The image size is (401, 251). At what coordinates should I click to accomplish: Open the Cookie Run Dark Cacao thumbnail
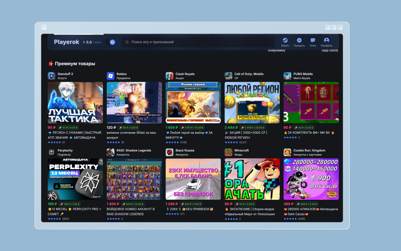pyautogui.click(x=311, y=179)
